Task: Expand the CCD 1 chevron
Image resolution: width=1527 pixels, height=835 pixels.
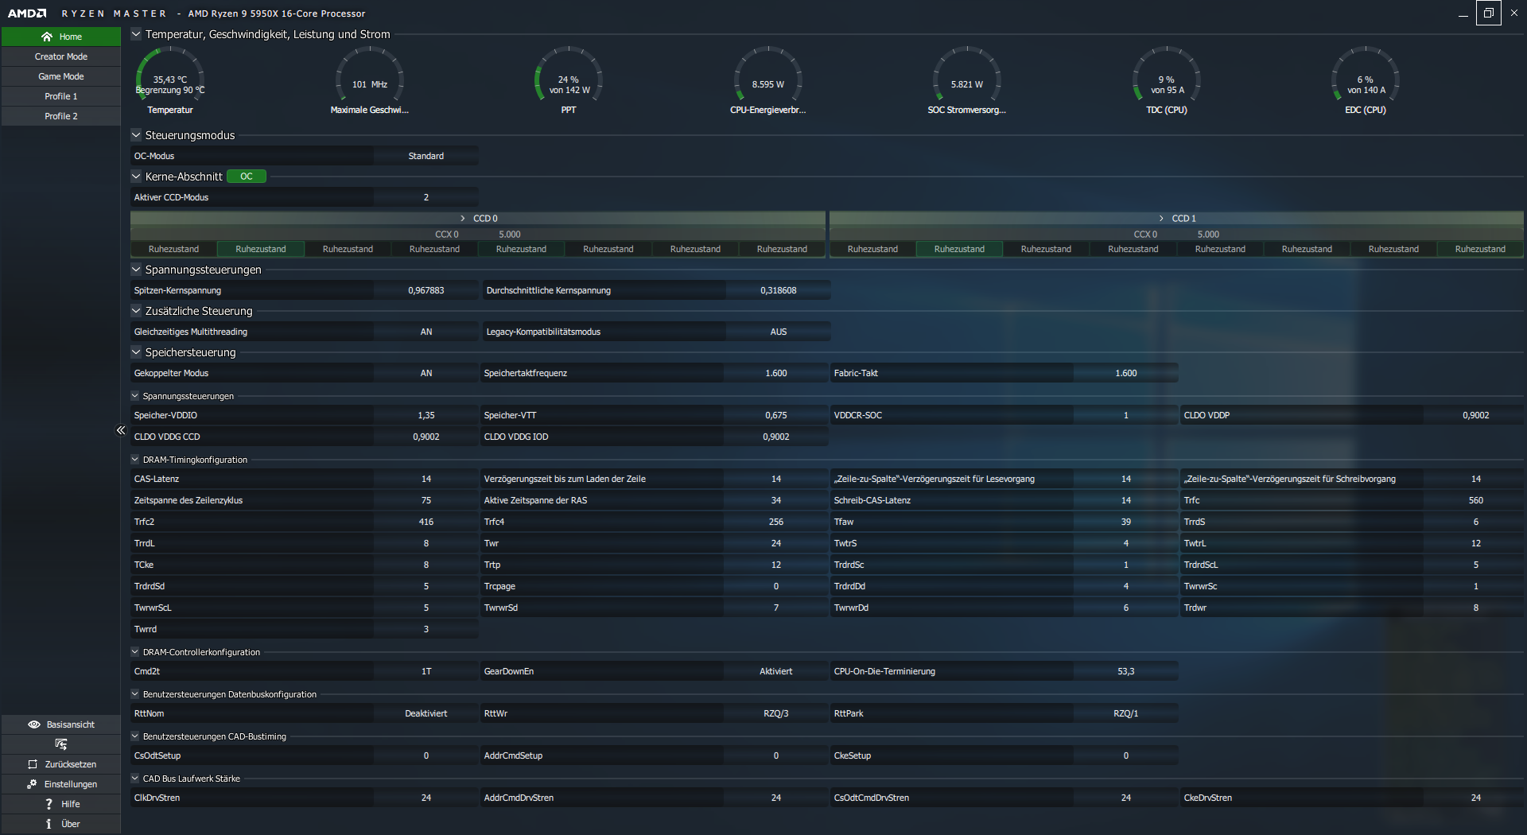Action: 1161,218
